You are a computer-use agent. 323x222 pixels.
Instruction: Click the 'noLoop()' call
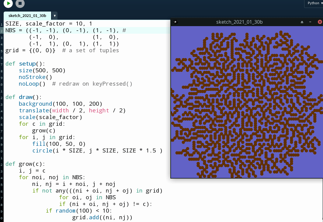pyautogui.click(x=32, y=84)
